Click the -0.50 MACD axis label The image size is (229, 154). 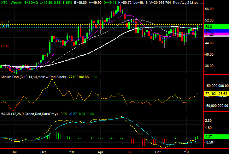tap(208, 142)
